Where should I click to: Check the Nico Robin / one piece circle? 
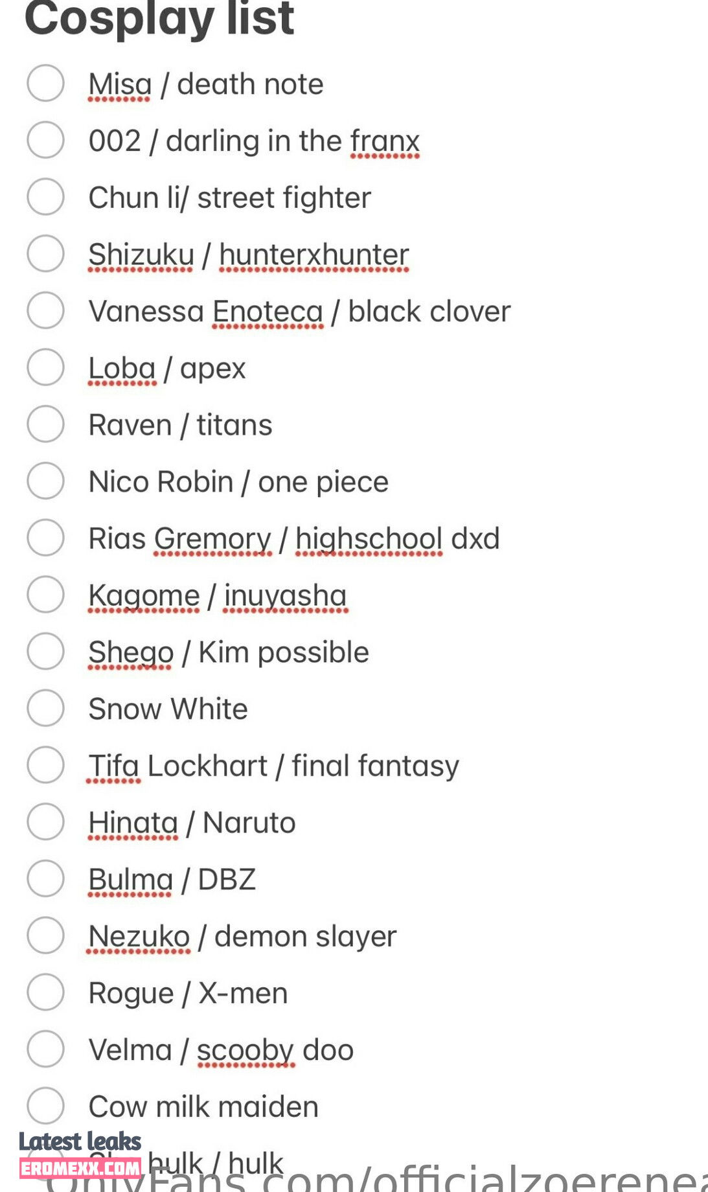pos(45,481)
